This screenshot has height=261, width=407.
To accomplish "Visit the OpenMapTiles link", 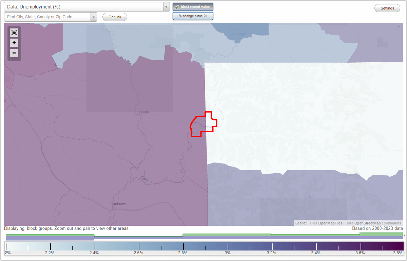I will [x=330, y=223].
